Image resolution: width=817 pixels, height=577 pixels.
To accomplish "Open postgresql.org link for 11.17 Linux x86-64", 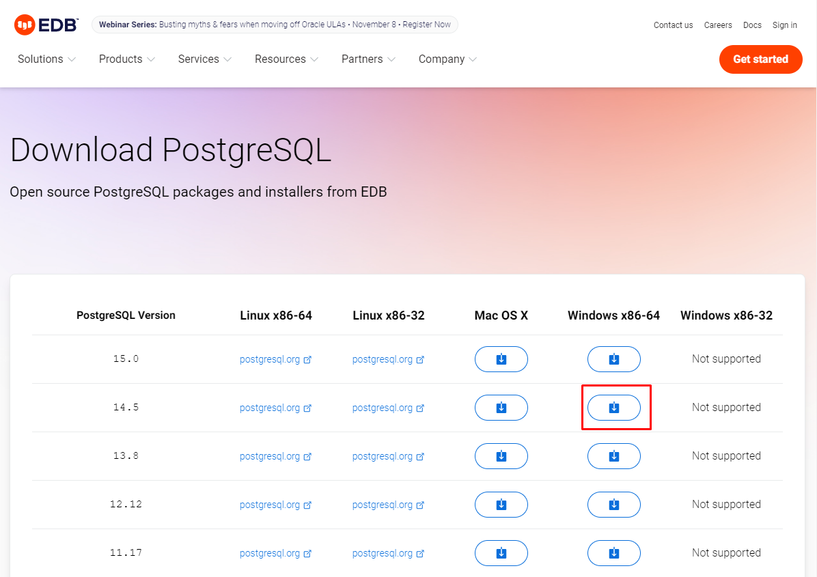I will [275, 553].
